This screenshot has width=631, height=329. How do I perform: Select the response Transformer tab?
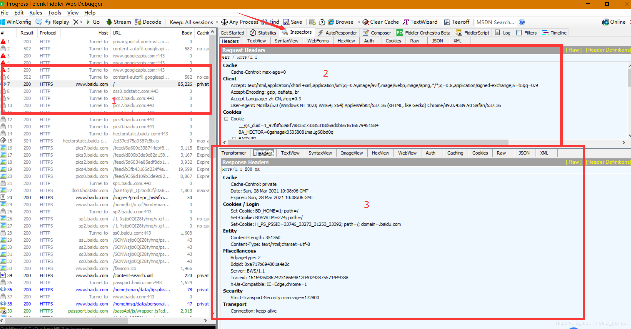(x=234, y=153)
